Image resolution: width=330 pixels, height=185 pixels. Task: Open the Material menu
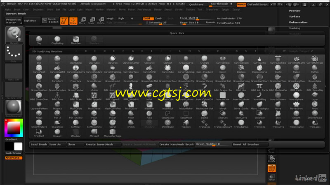tap(111, 9)
